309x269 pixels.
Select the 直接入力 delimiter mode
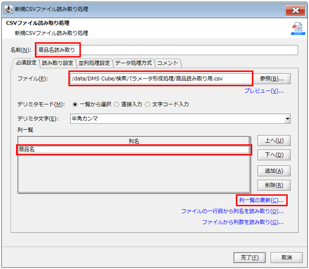click(x=116, y=105)
